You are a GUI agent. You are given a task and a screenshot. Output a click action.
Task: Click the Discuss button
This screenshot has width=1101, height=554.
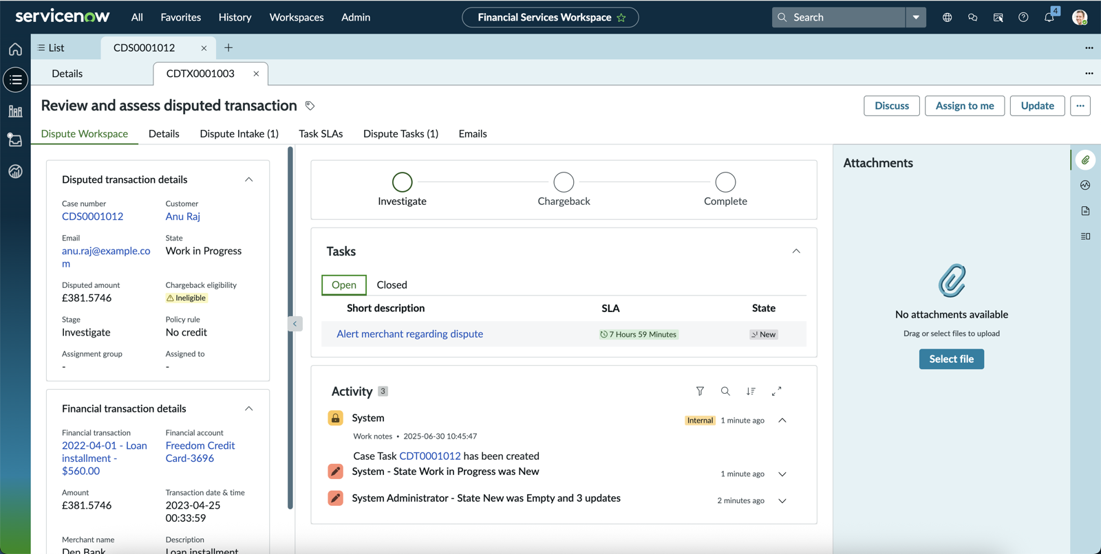892,106
